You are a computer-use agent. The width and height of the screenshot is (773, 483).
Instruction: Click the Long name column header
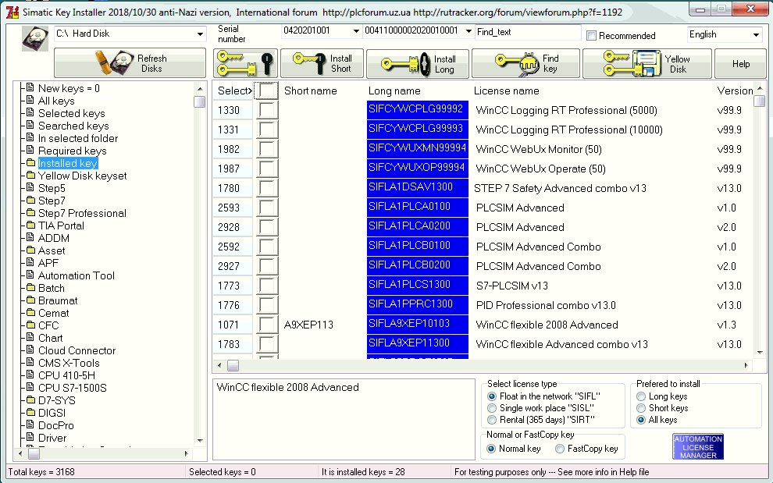point(394,91)
